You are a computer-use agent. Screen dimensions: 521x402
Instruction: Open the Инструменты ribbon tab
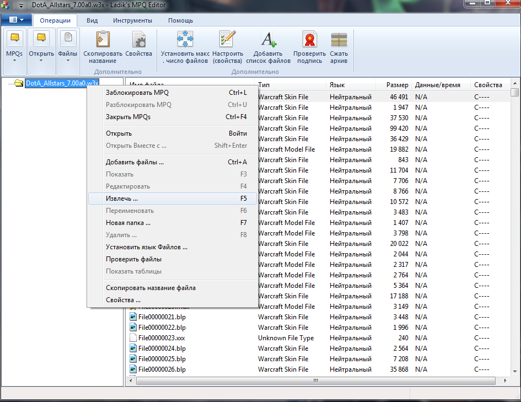coord(132,20)
